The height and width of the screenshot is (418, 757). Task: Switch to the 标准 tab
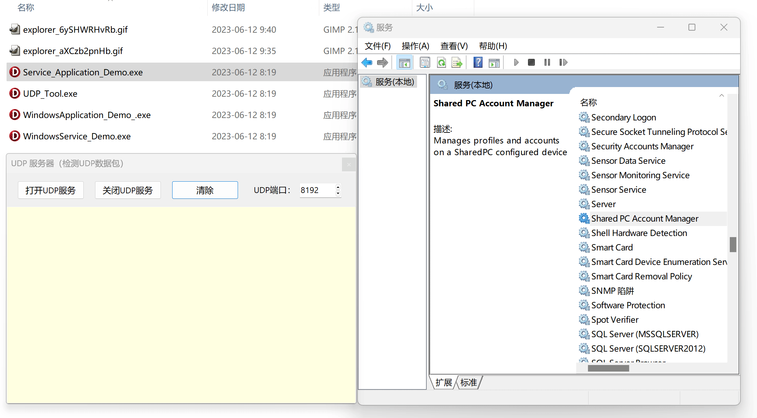tap(469, 383)
